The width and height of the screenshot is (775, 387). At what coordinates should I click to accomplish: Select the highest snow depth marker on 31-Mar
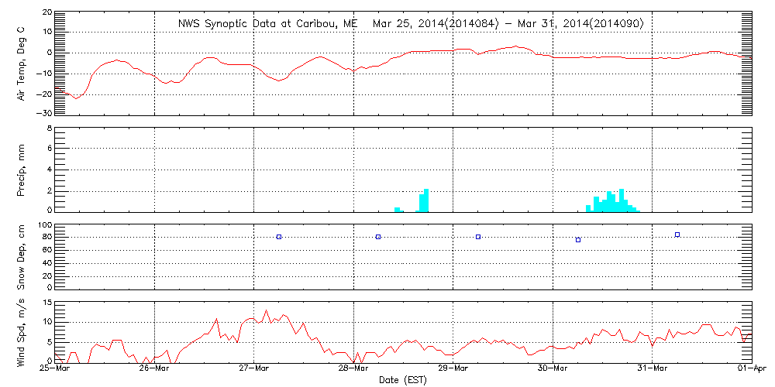[677, 235]
